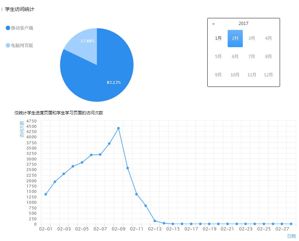Click the 4500 y-axis tick label
The width and height of the screenshot is (299, 241).
[x=32, y=126]
